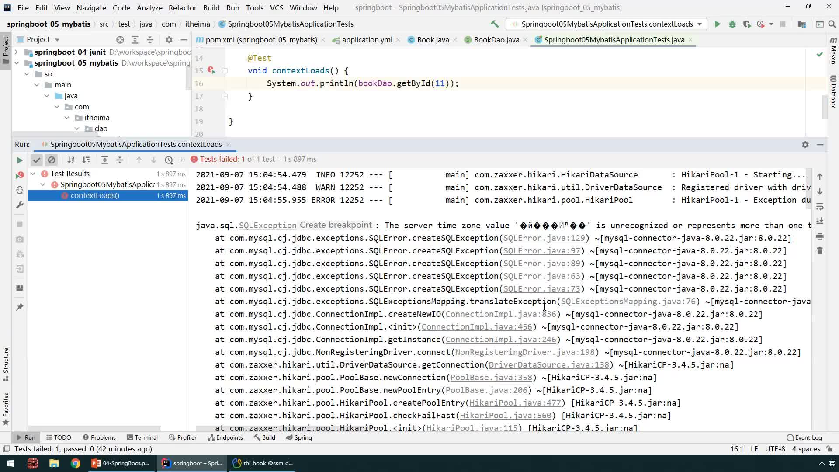839x472 pixels.
Task: Rerun the test in the Run panel
Action: (20, 160)
